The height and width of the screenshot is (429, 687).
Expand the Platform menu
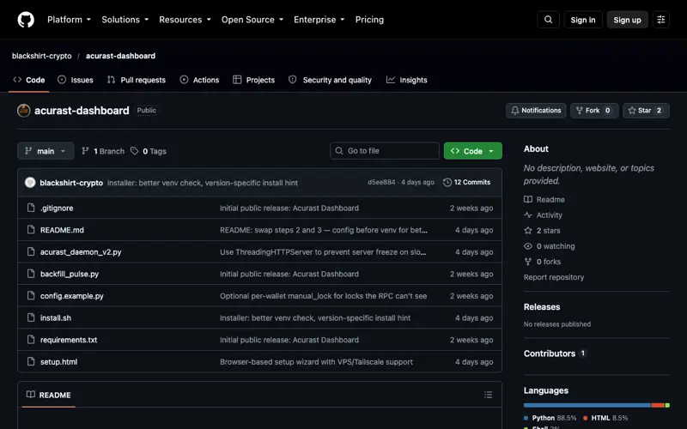click(x=69, y=20)
